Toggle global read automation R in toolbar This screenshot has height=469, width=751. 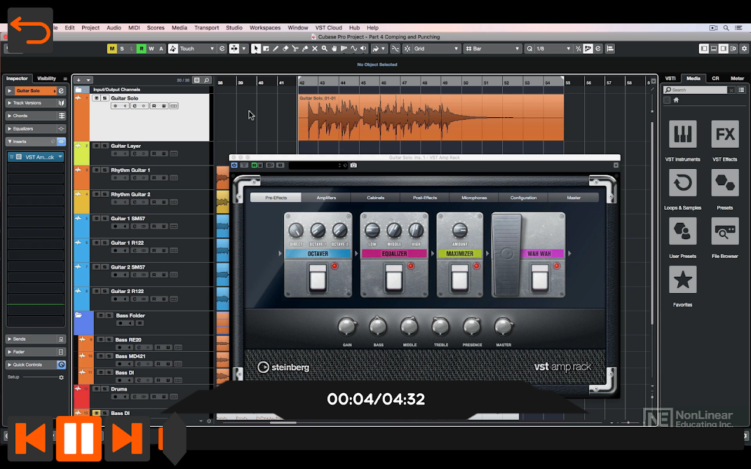[141, 49]
